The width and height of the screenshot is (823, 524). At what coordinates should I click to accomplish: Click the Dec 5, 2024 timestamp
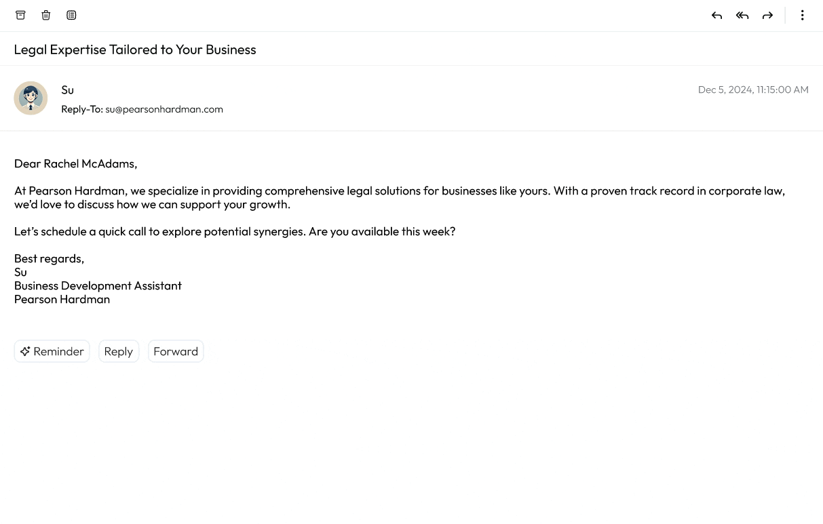pos(753,89)
